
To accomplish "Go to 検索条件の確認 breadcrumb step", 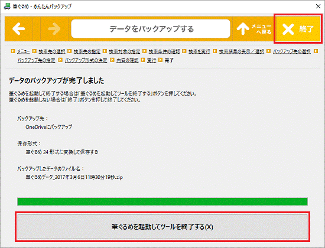I will point(164,51).
